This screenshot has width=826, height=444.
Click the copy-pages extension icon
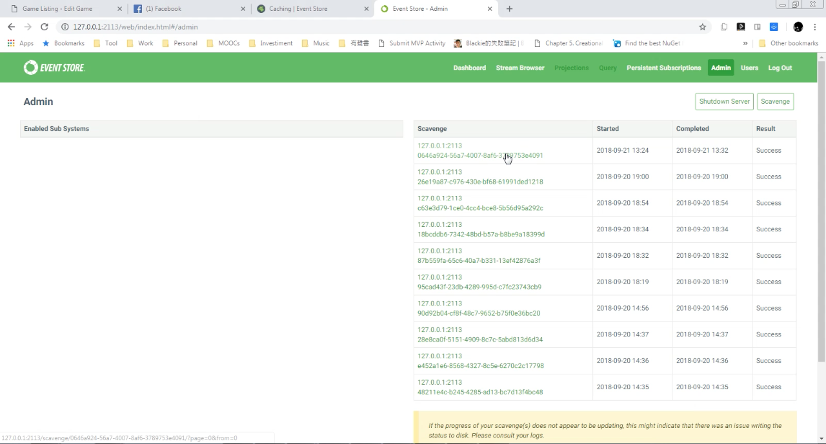pos(724,27)
